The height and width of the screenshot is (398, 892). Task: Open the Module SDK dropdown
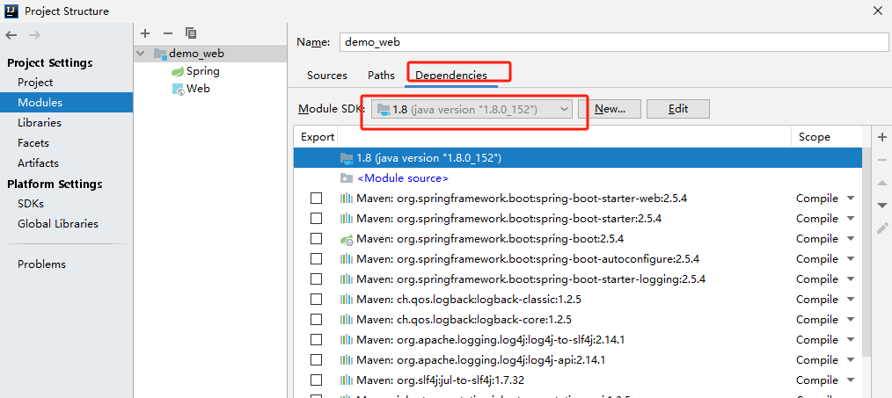[x=472, y=109]
